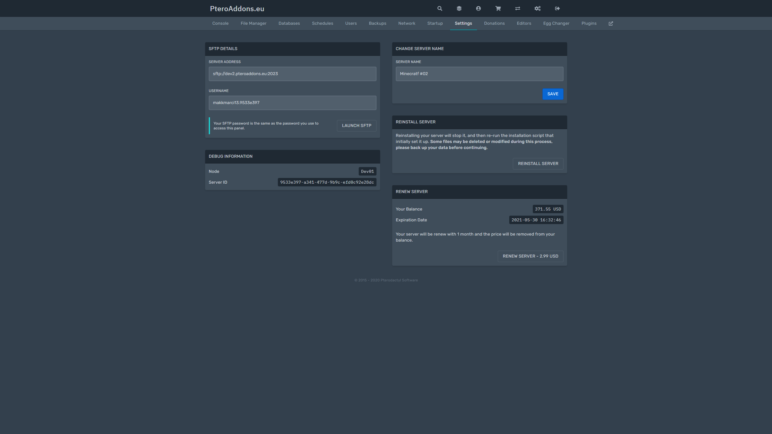Click the Reinstall Server button
Viewport: 772px width, 434px height.
tap(538, 164)
